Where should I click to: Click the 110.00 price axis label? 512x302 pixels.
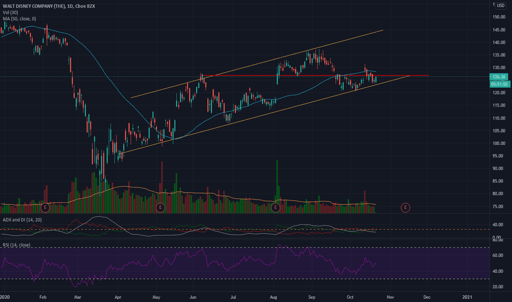pyautogui.click(x=499, y=118)
